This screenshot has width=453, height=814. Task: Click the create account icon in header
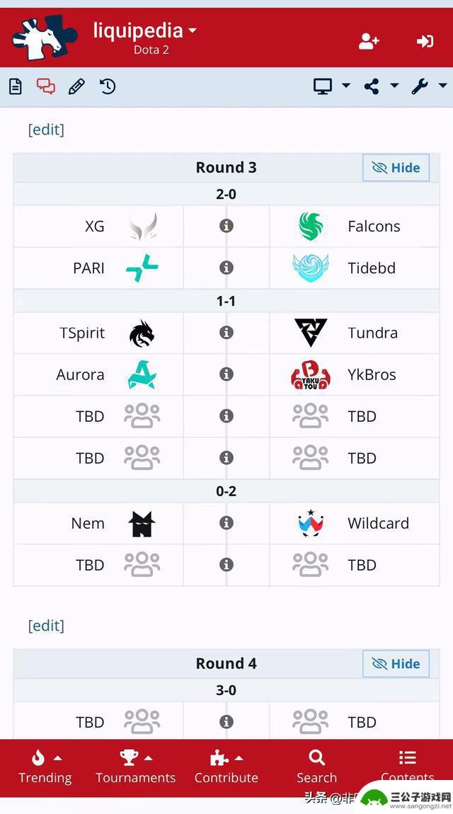pos(369,41)
